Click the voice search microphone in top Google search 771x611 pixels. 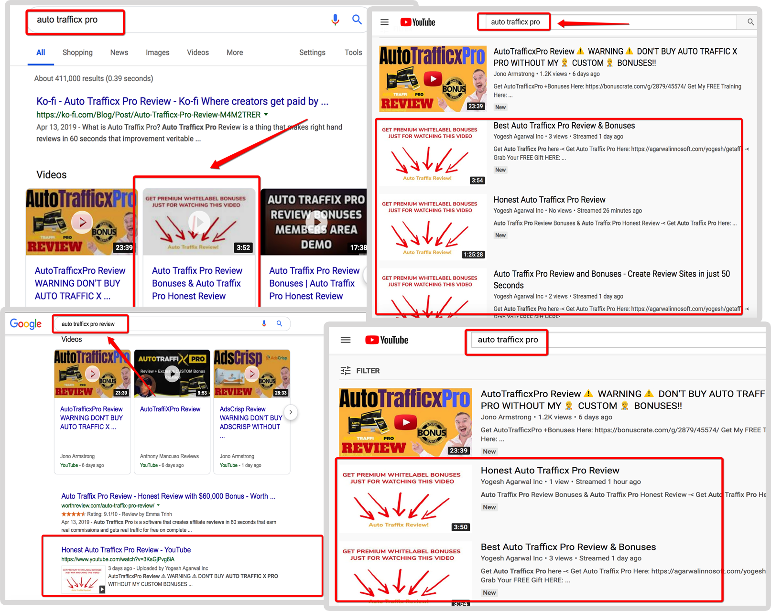[x=335, y=20]
